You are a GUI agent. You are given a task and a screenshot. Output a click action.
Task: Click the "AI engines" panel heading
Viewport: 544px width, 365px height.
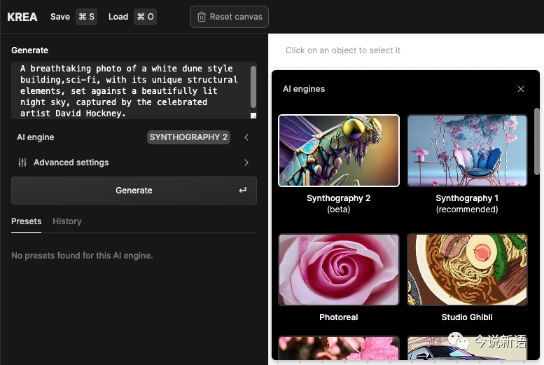(304, 89)
